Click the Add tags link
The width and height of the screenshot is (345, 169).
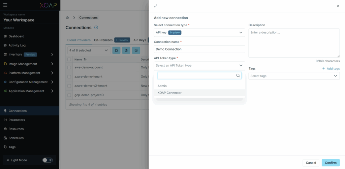pyautogui.click(x=331, y=69)
